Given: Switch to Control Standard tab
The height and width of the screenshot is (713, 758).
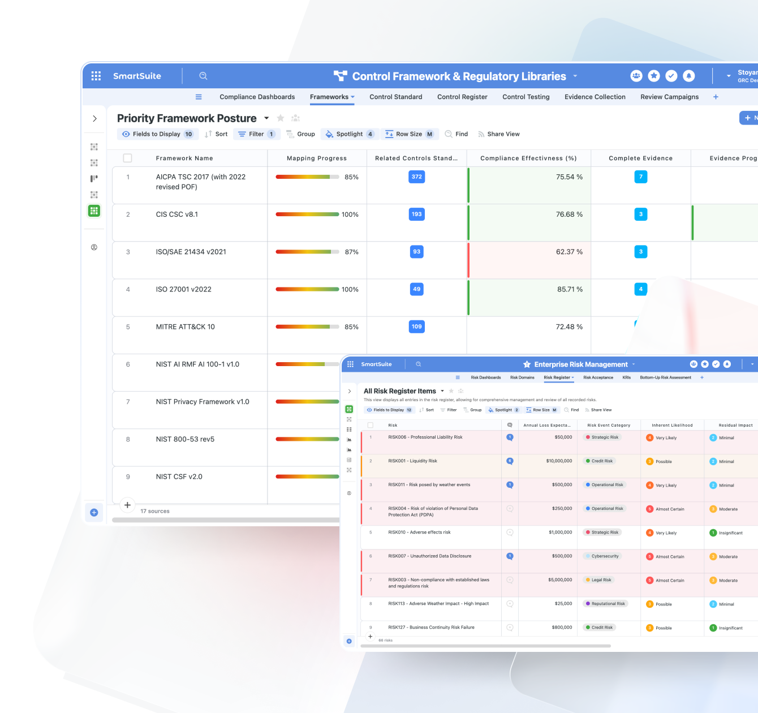Looking at the screenshot, I should point(396,97).
